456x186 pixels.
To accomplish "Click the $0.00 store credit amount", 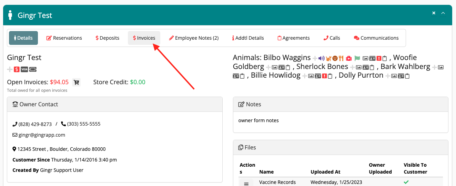I will pyautogui.click(x=138, y=82).
